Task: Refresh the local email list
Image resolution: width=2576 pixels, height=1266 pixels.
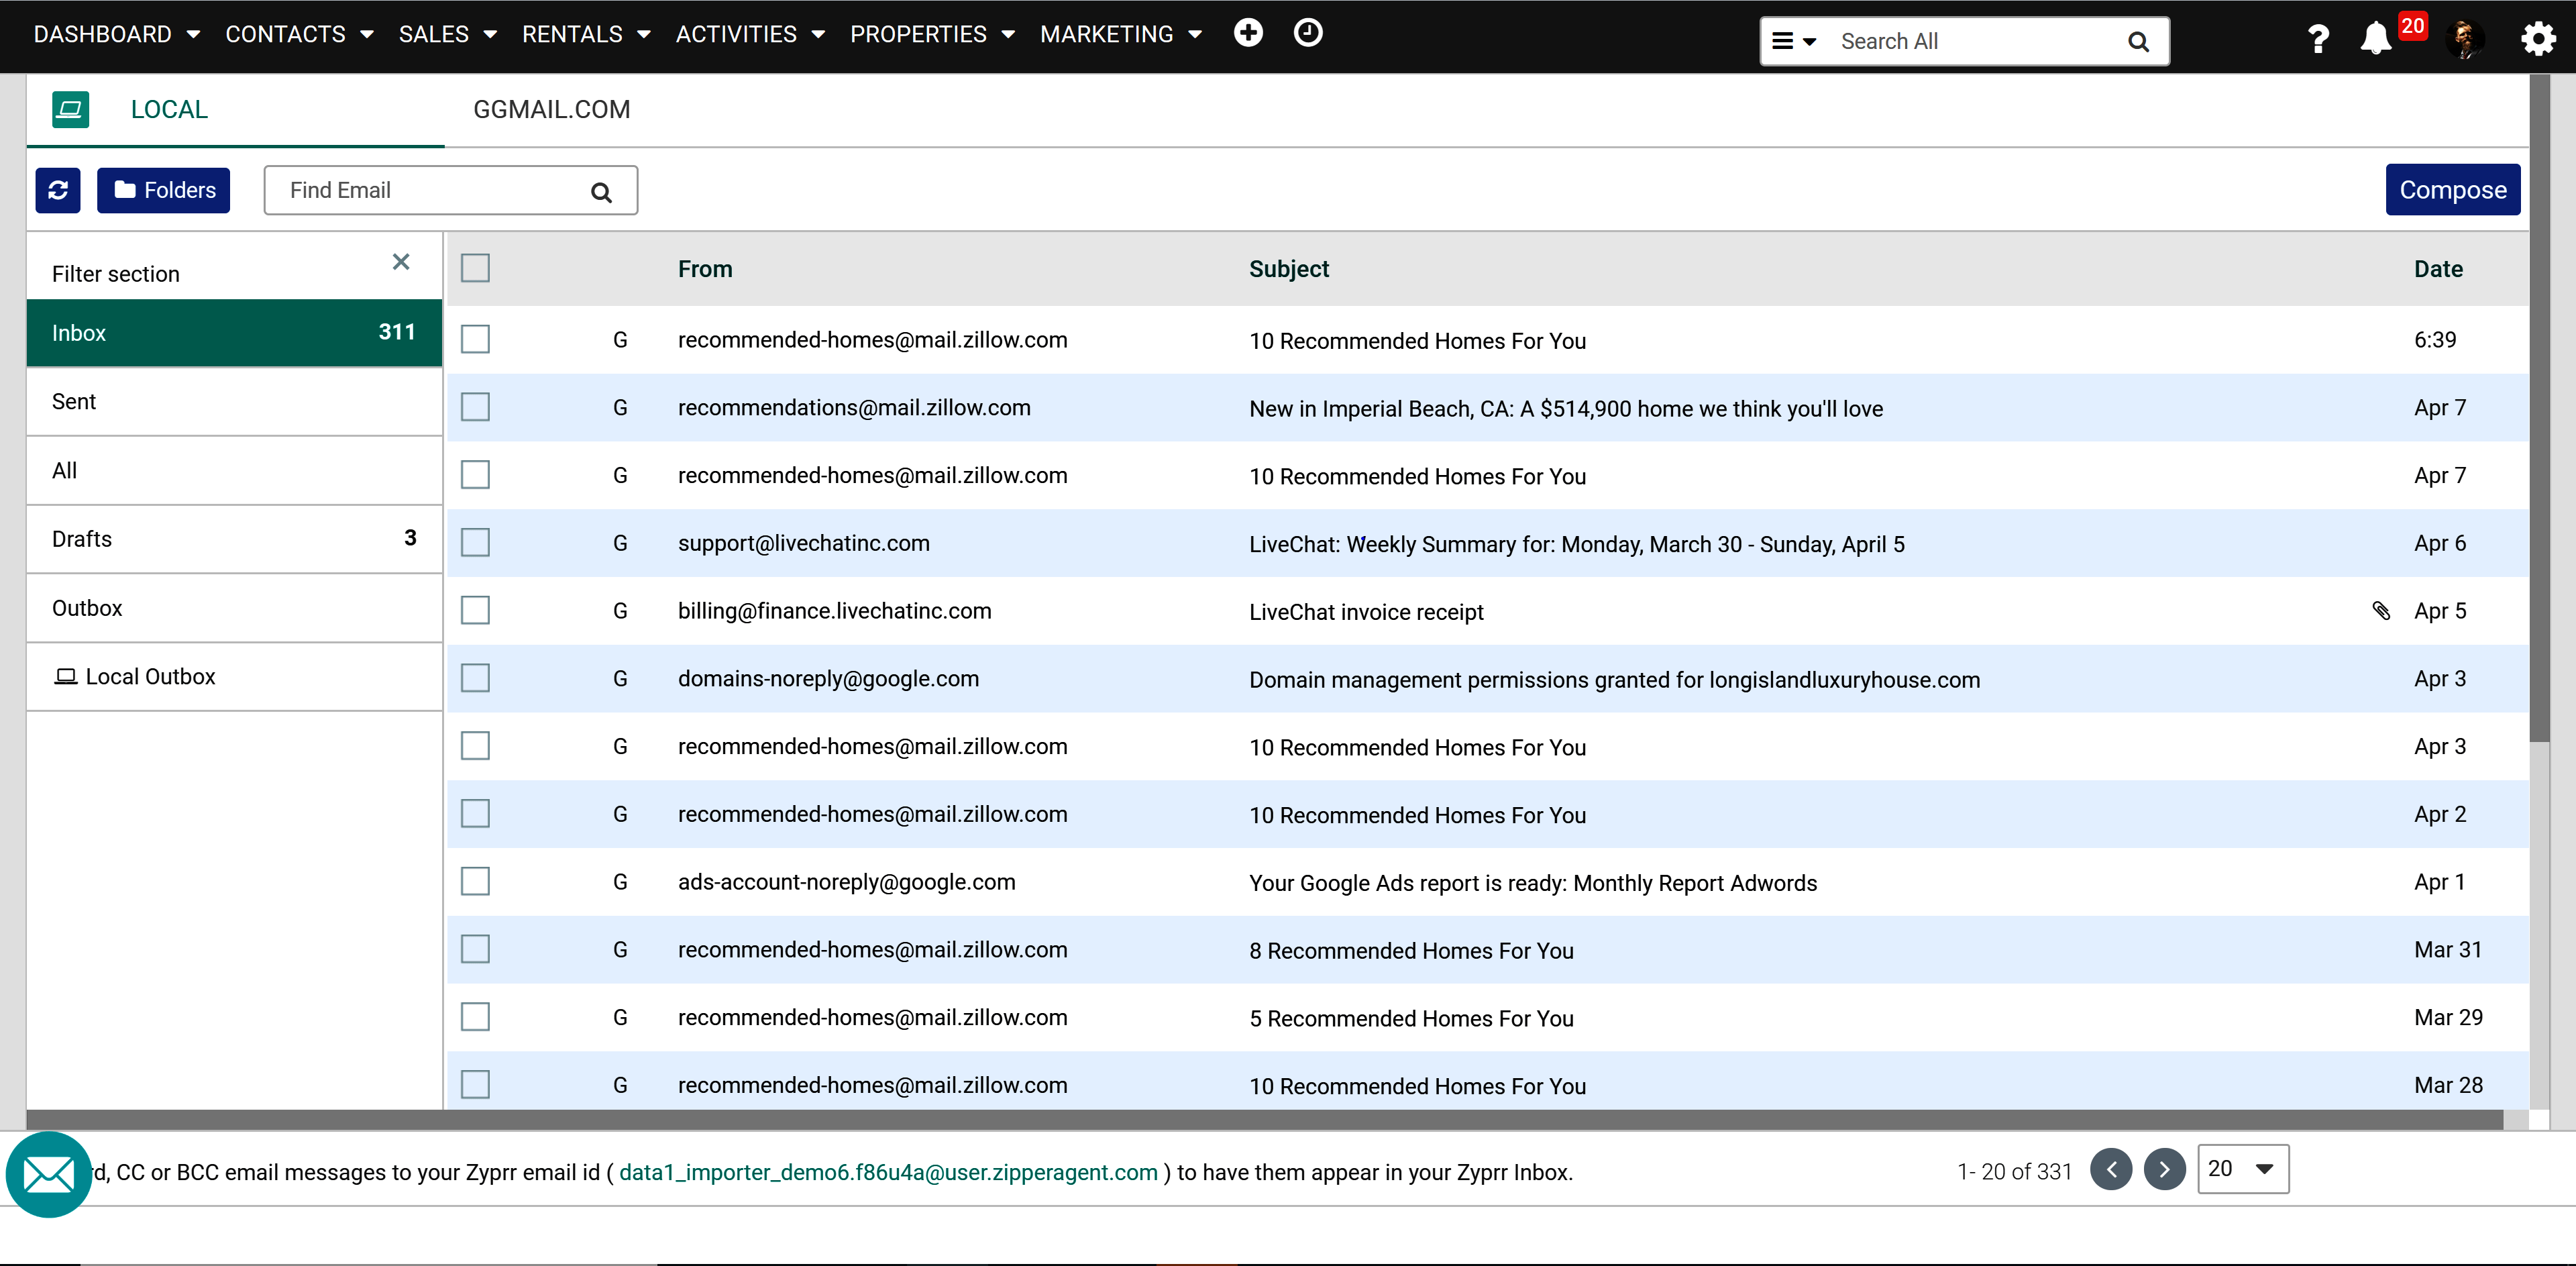Action: point(57,190)
